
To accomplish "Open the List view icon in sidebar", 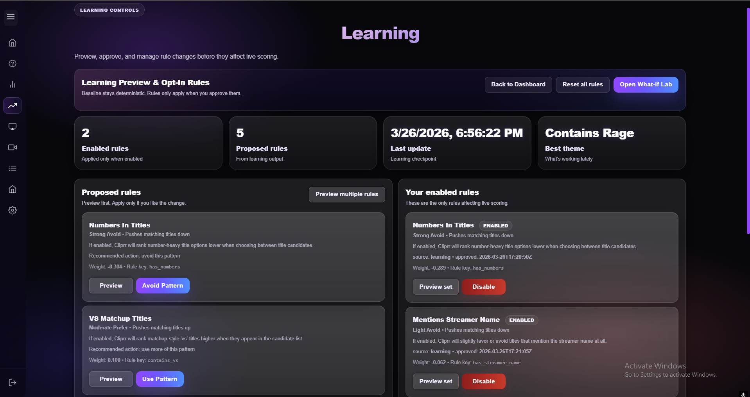I will pos(12,168).
